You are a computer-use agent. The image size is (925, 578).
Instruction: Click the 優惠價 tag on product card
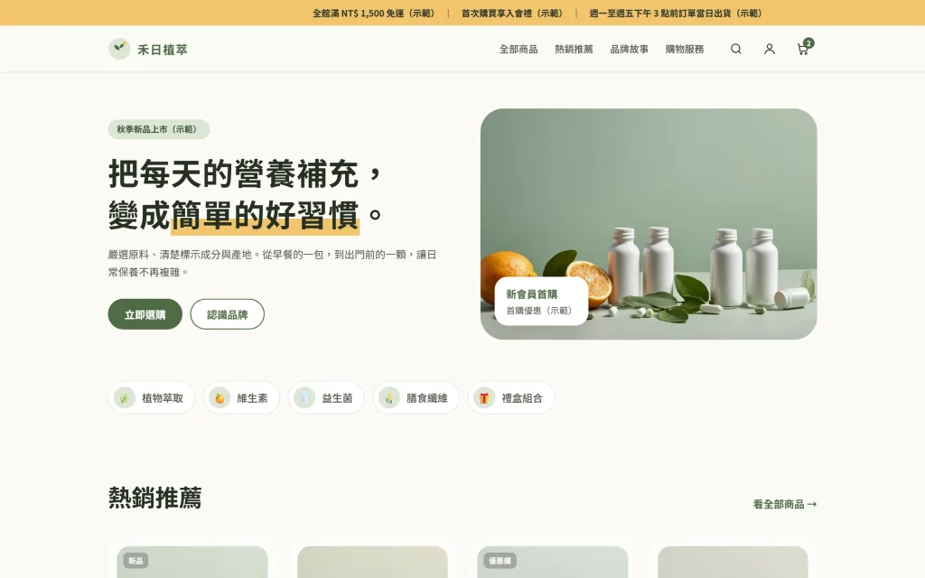click(500, 561)
